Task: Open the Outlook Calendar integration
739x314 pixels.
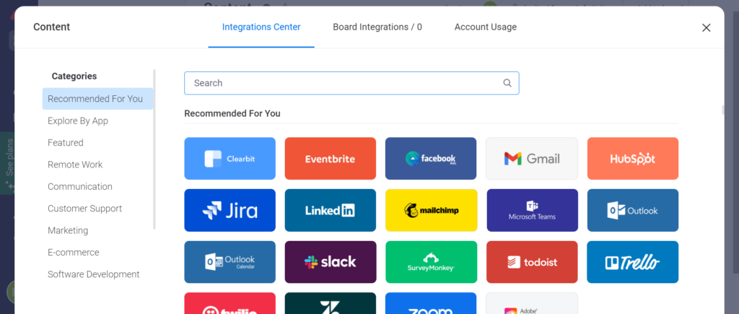Action: [x=229, y=262]
